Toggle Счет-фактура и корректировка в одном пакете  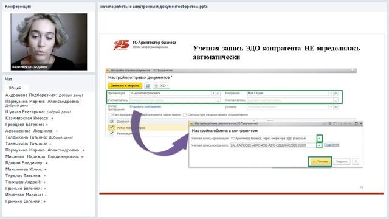point(185,115)
